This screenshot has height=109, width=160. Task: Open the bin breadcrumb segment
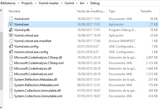pyautogui.click(x=82, y=3)
